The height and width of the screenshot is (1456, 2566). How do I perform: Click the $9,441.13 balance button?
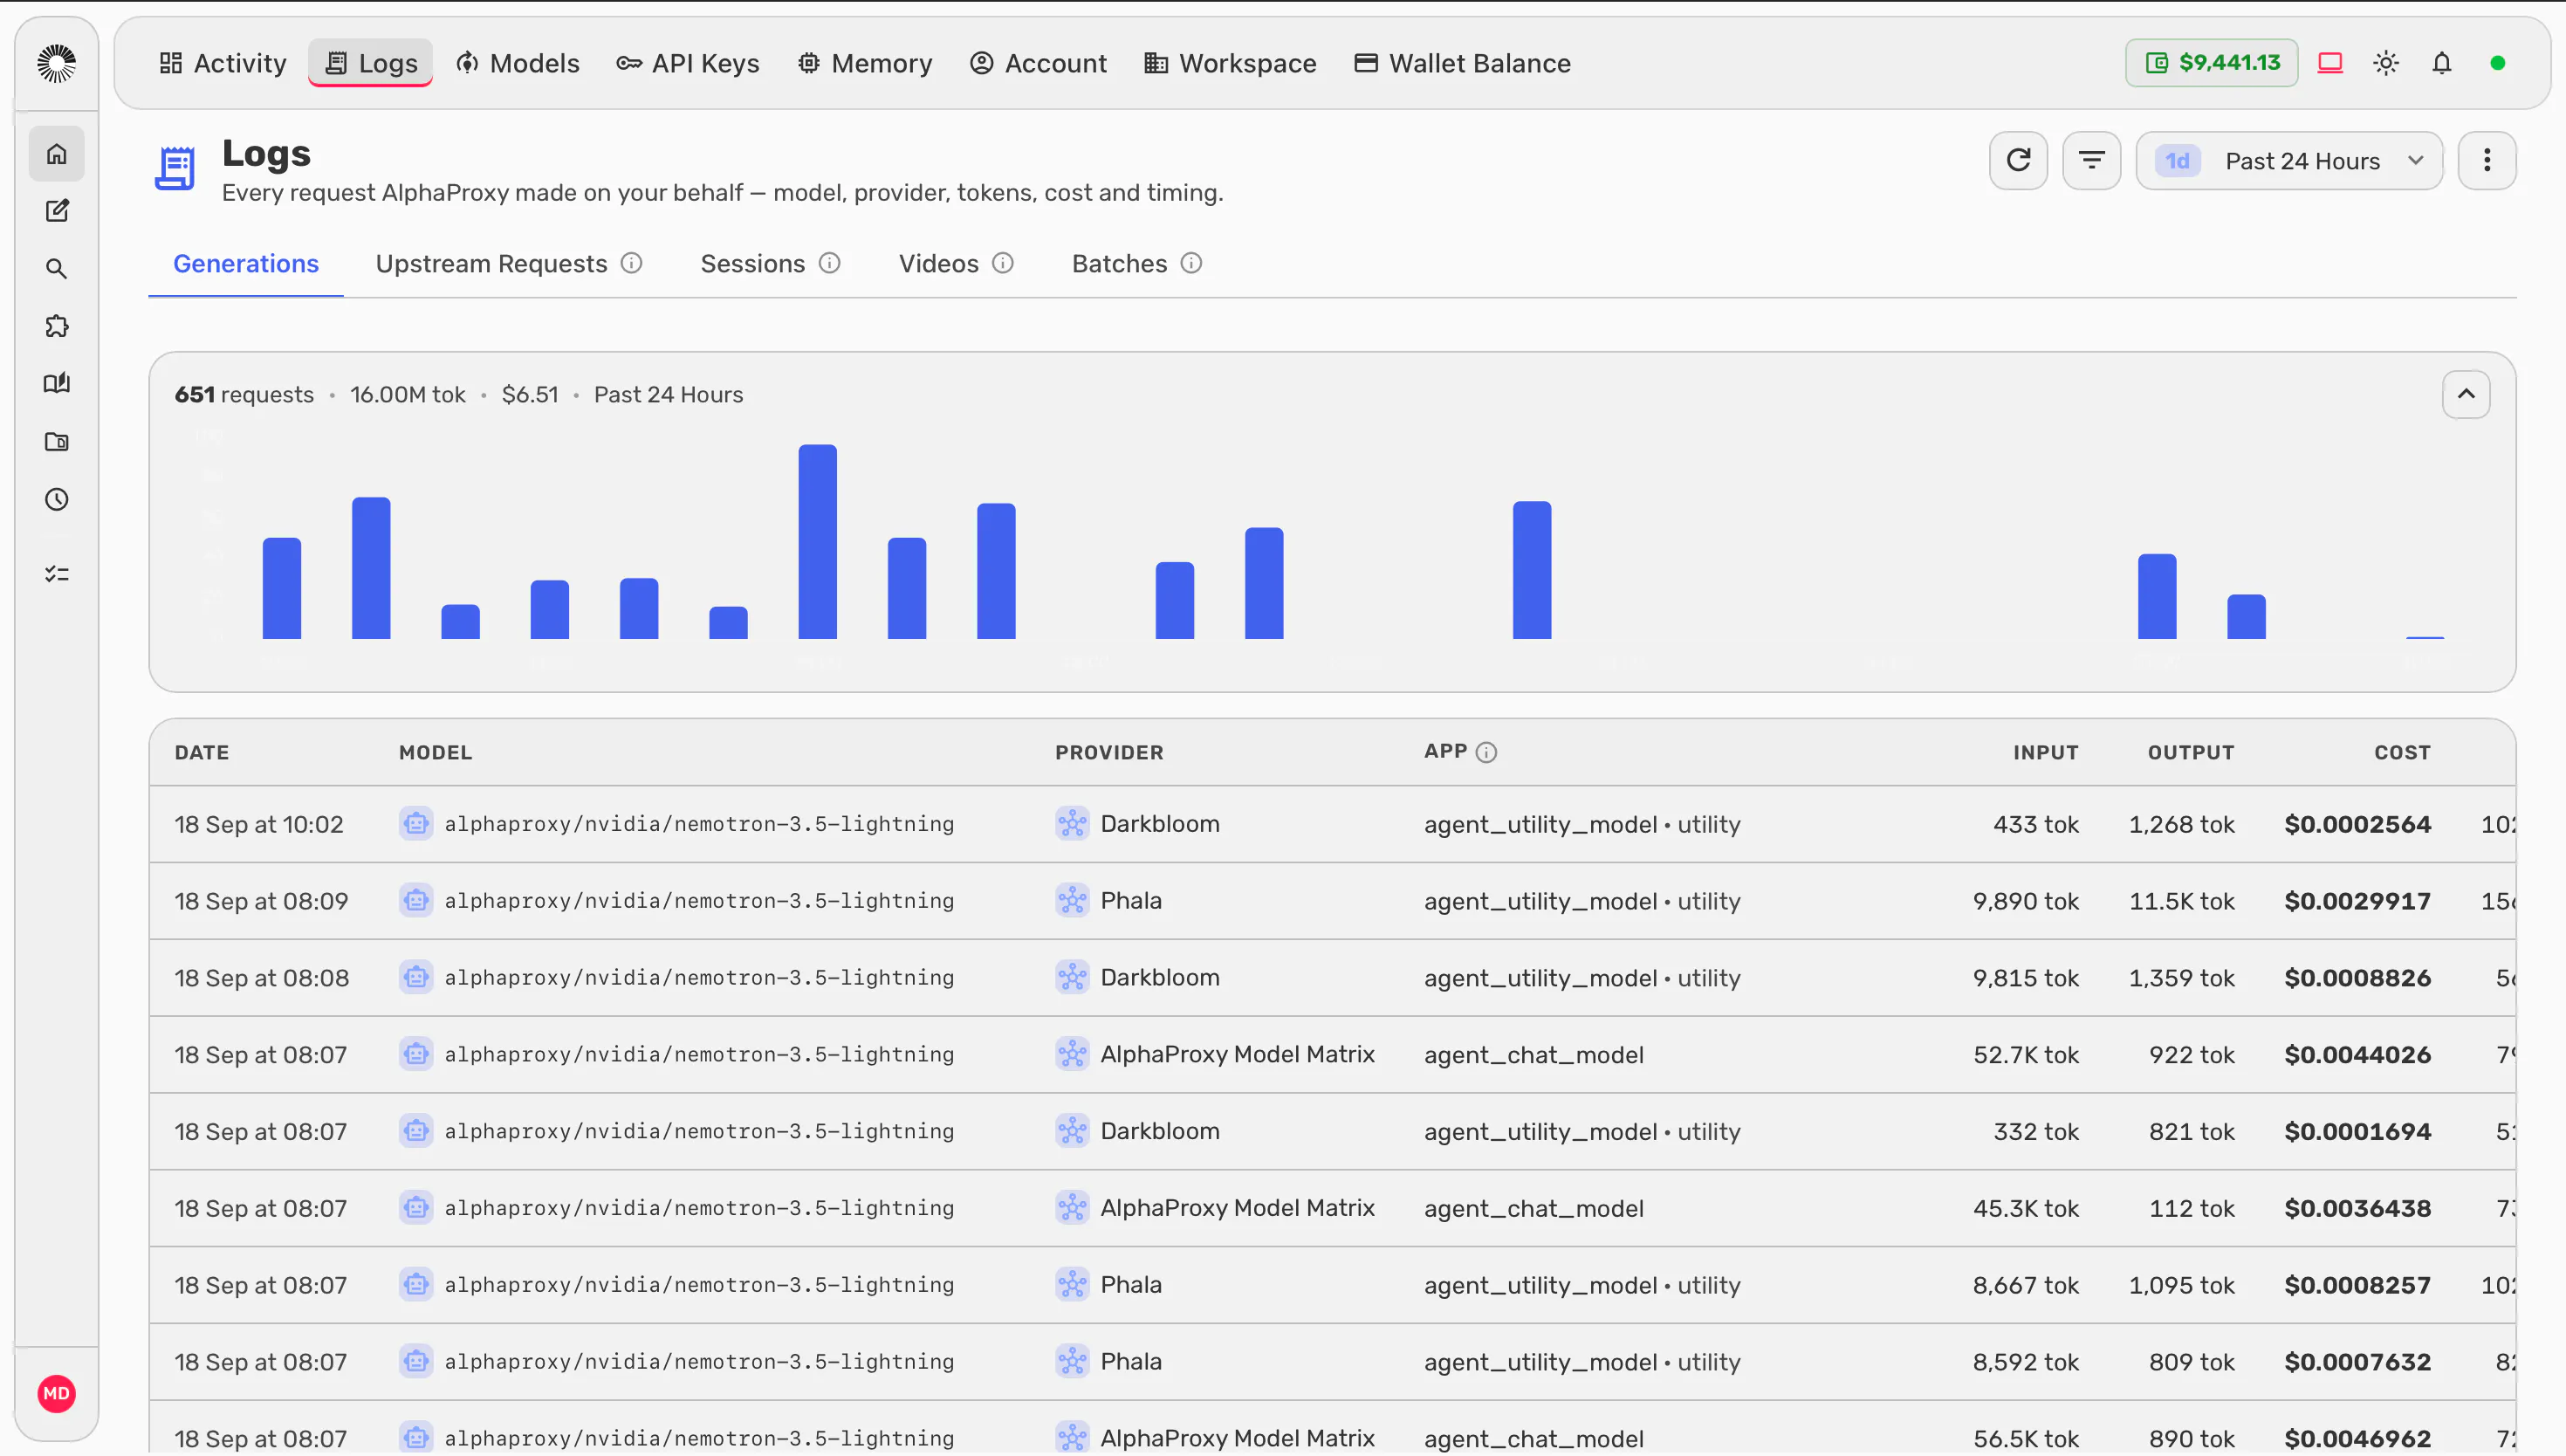pyautogui.click(x=2211, y=63)
